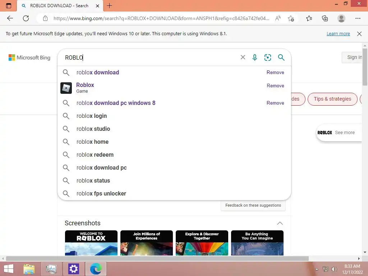Screen dimensions: 368x276
Task: Select Roblox game icon suggestion
Action: tap(66, 88)
